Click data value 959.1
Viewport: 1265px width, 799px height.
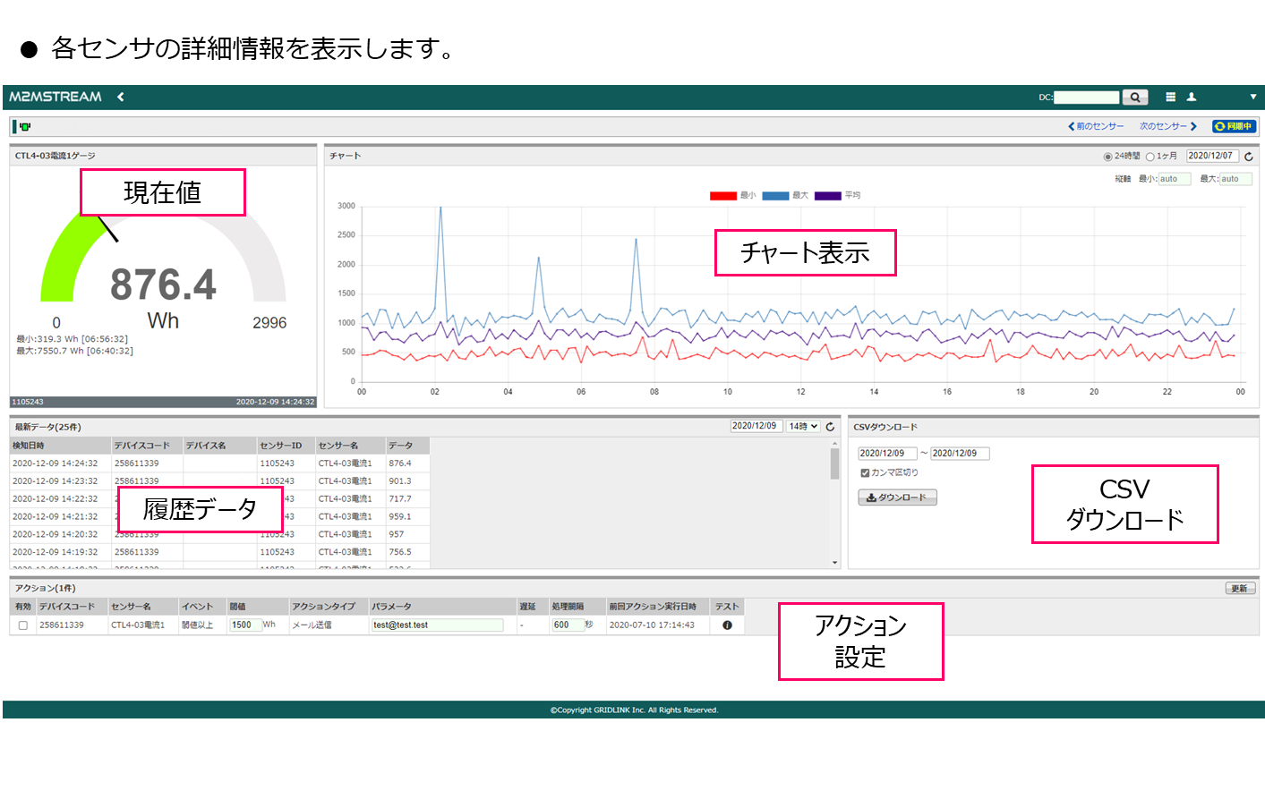[x=400, y=516]
